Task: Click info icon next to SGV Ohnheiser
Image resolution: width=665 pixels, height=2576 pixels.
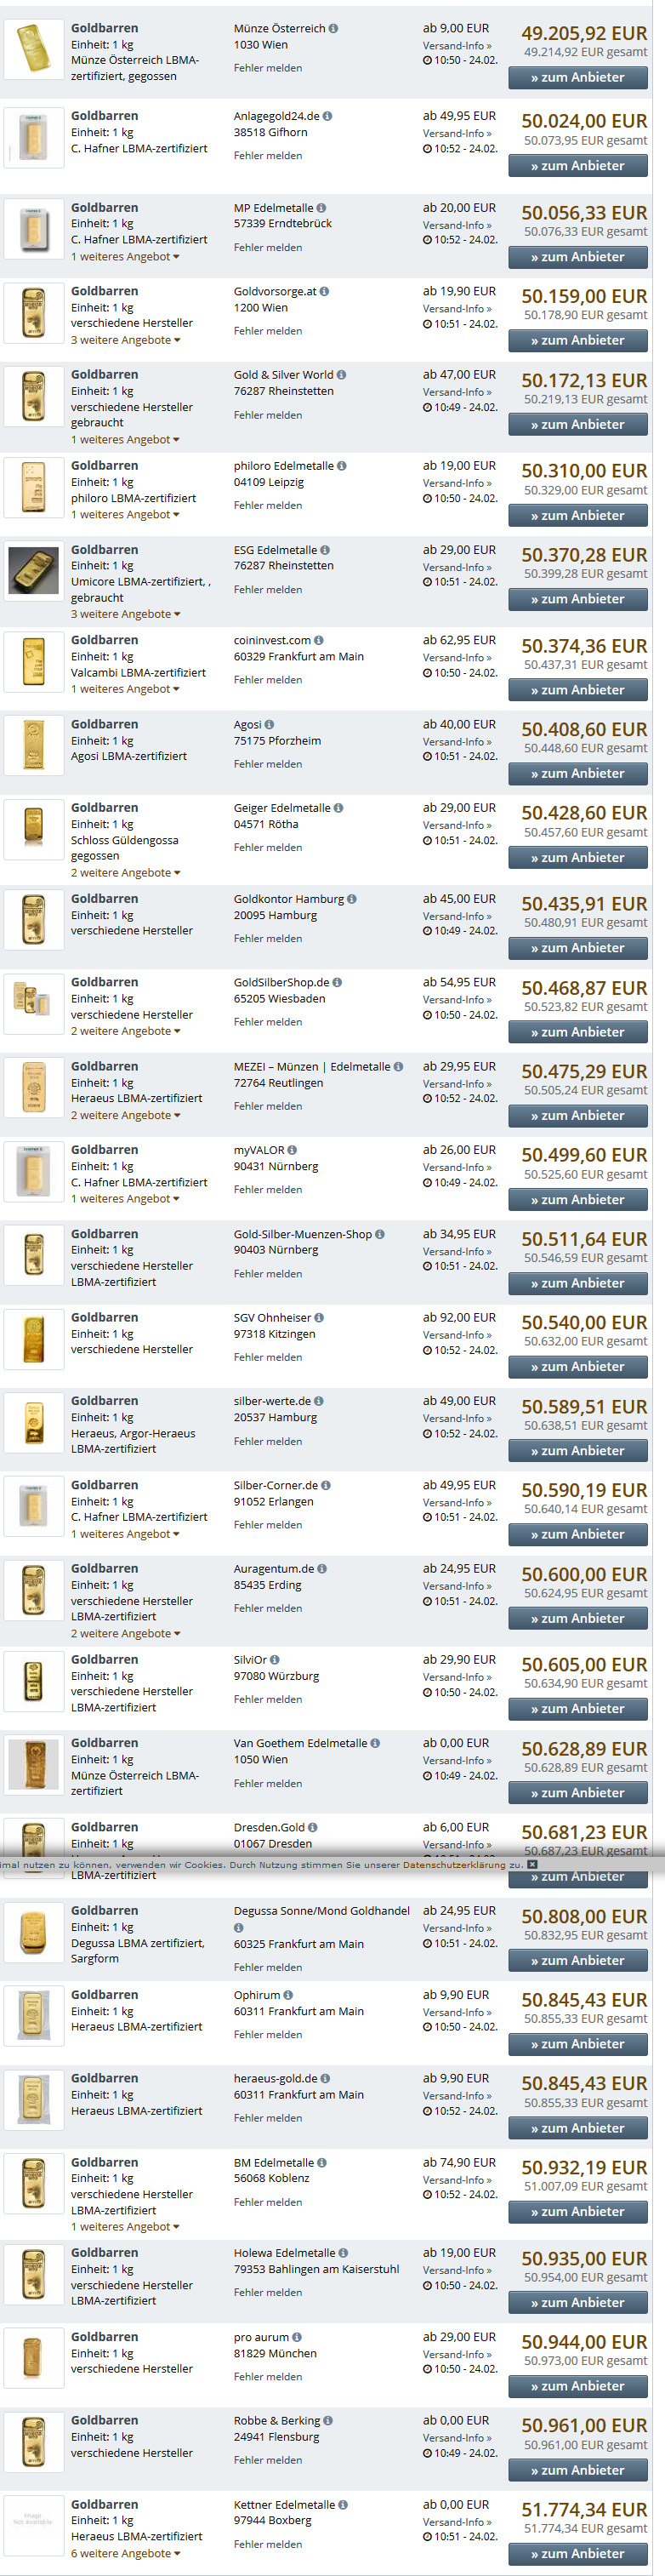Action: pos(319,1318)
